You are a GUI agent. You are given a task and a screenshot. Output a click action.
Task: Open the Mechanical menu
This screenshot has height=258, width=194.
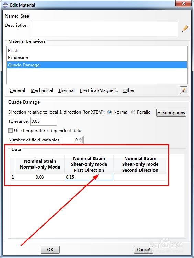tap(42, 90)
